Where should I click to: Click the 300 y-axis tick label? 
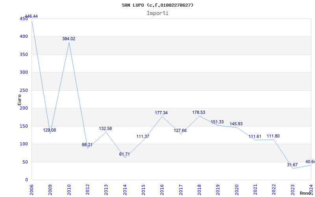click(x=24, y=72)
